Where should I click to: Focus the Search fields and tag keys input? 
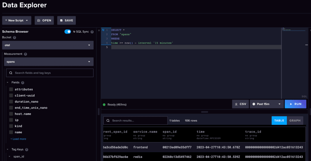coord(50,73)
